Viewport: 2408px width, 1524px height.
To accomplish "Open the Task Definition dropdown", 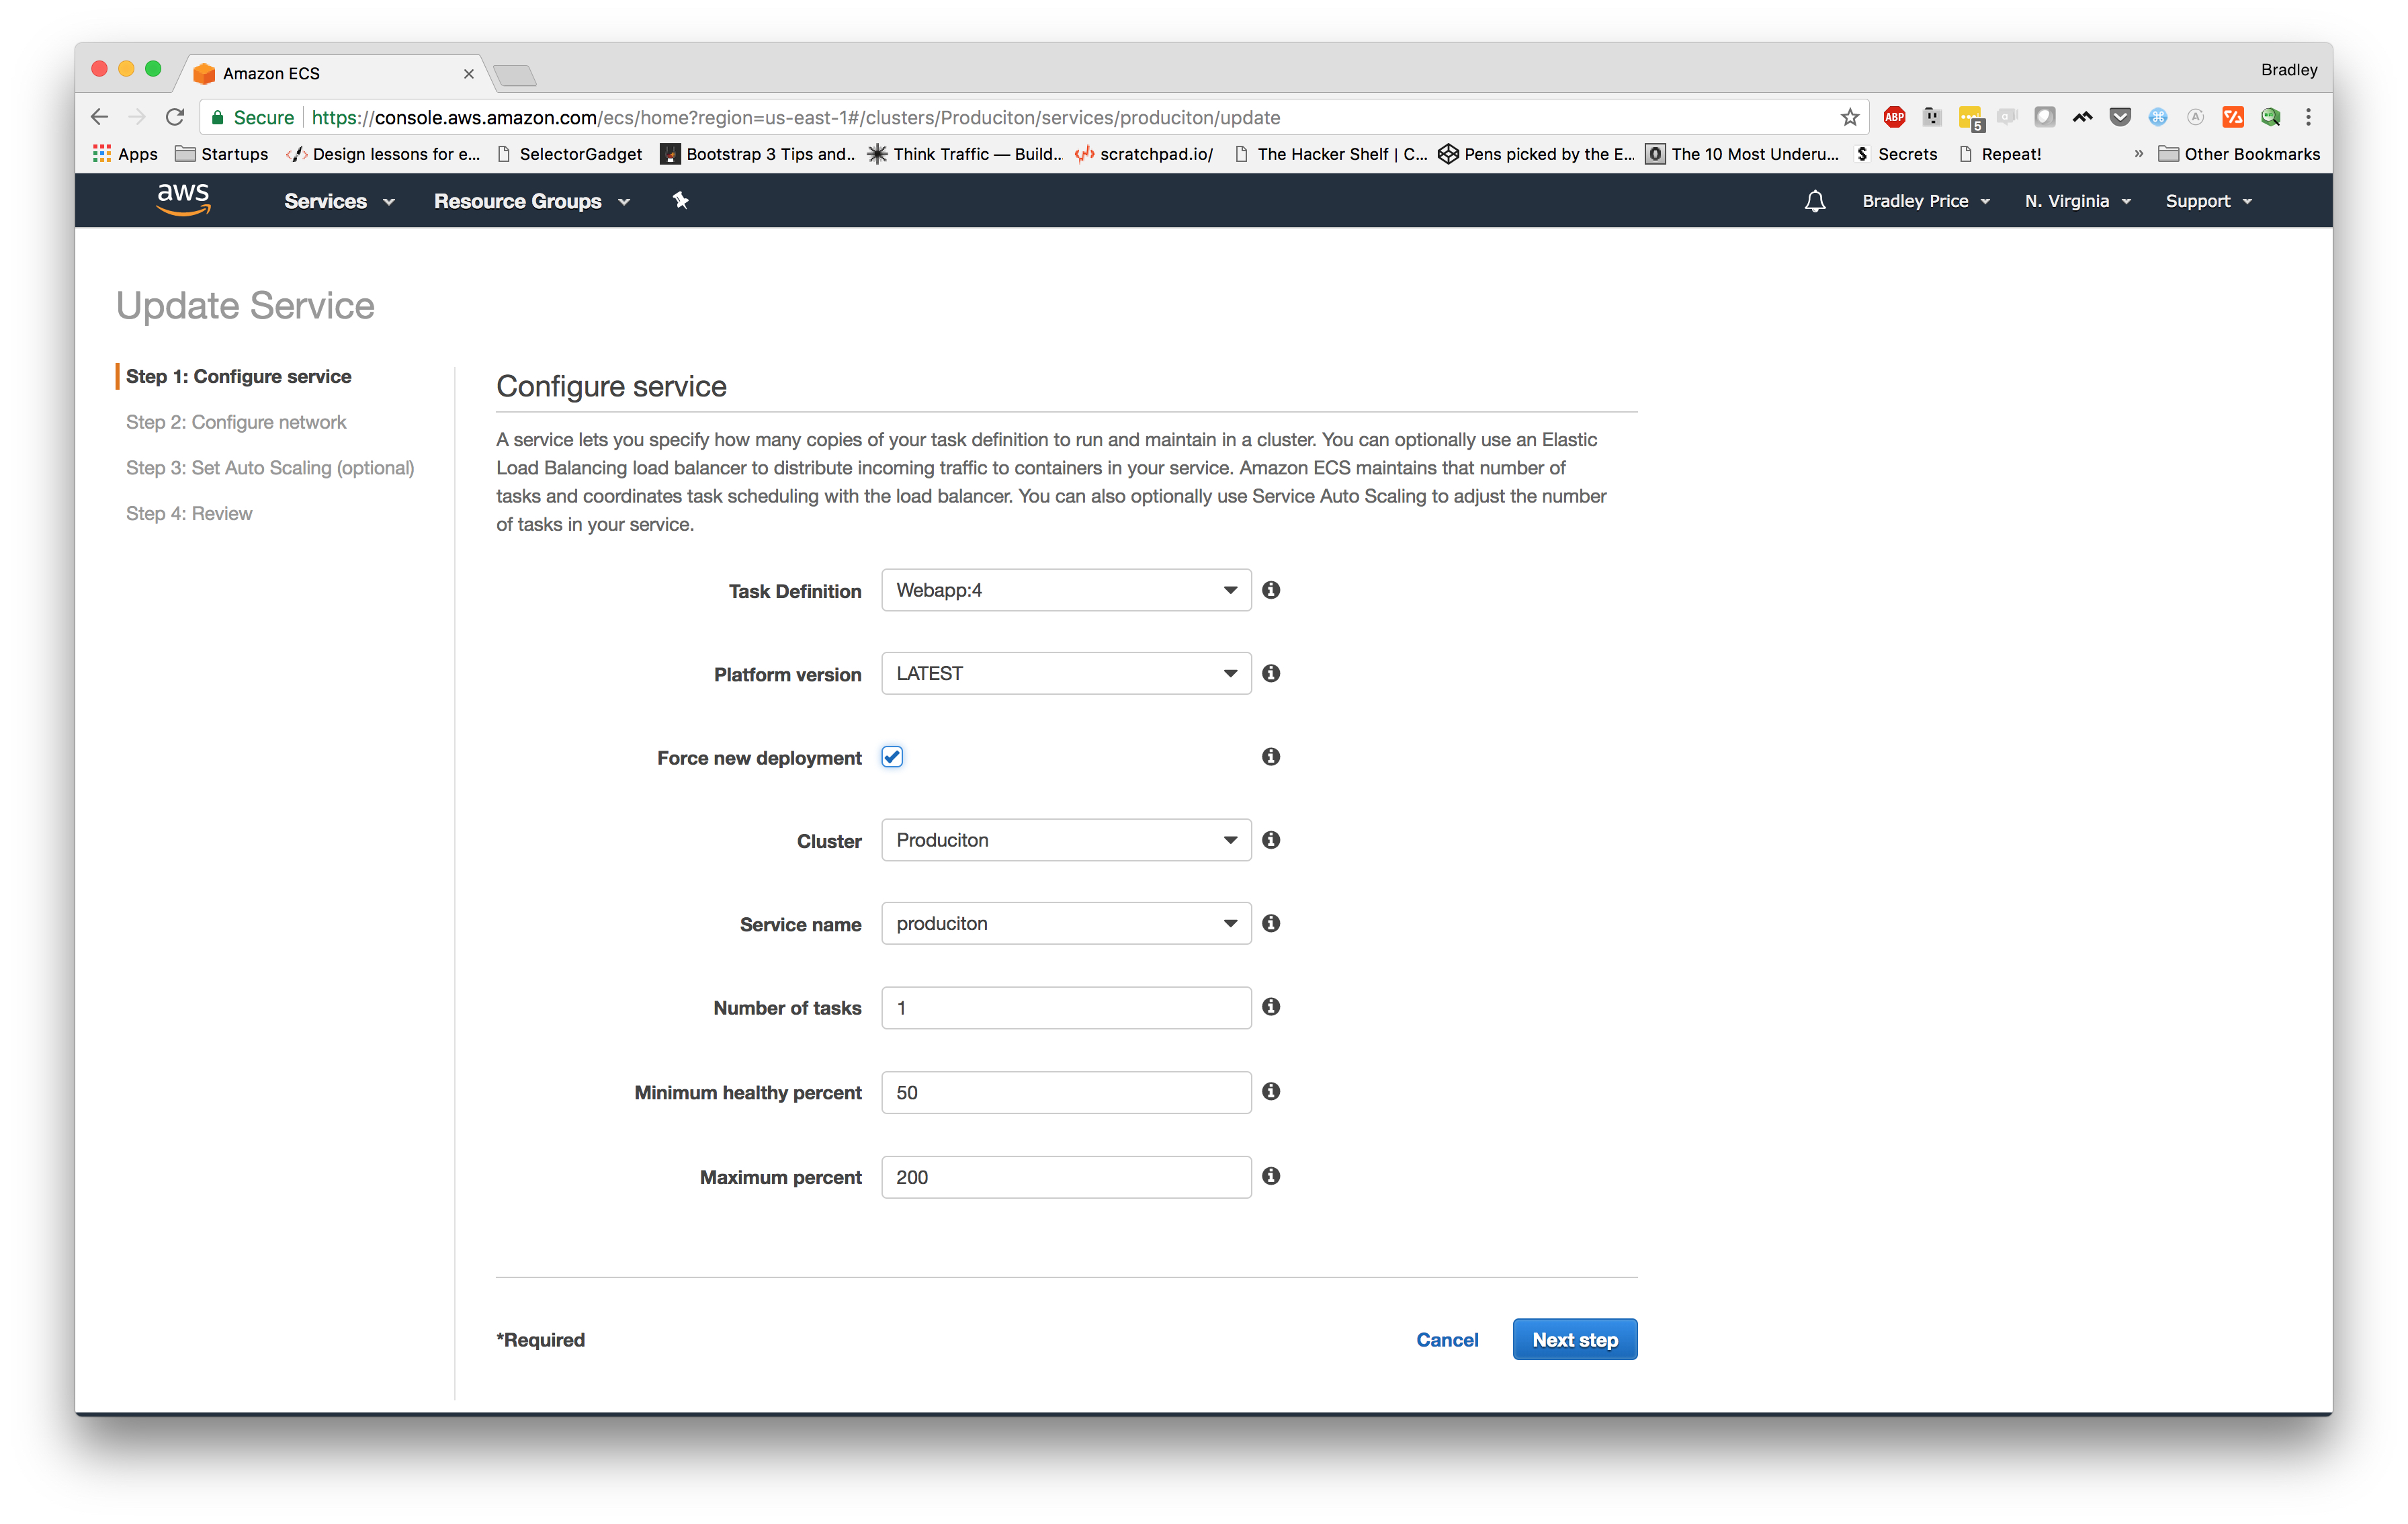I will tap(1066, 590).
